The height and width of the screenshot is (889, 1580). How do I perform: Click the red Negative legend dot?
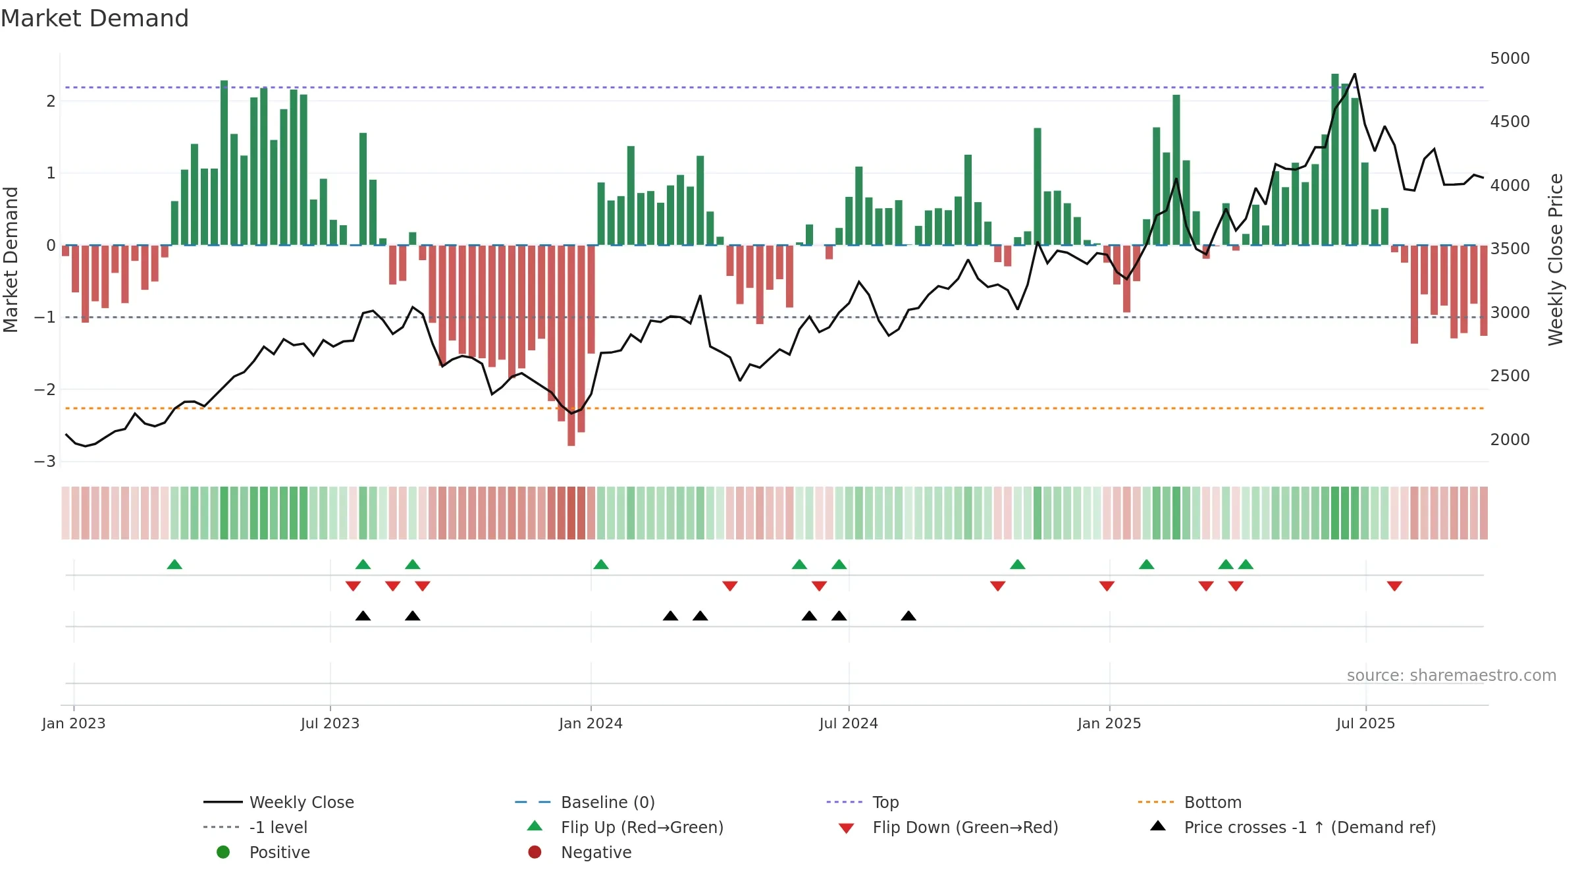click(x=535, y=852)
